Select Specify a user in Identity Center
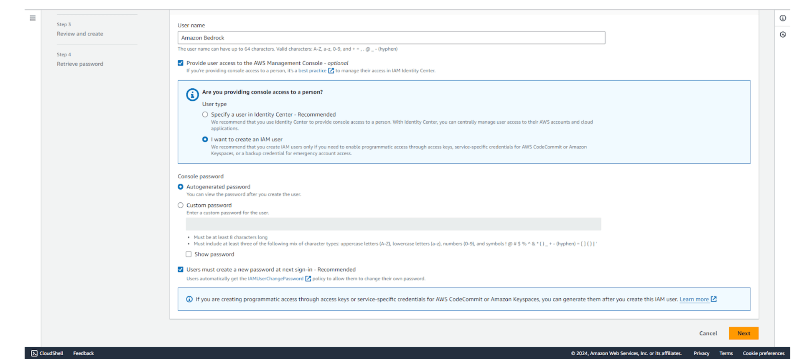797x364 pixels. tap(205, 115)
